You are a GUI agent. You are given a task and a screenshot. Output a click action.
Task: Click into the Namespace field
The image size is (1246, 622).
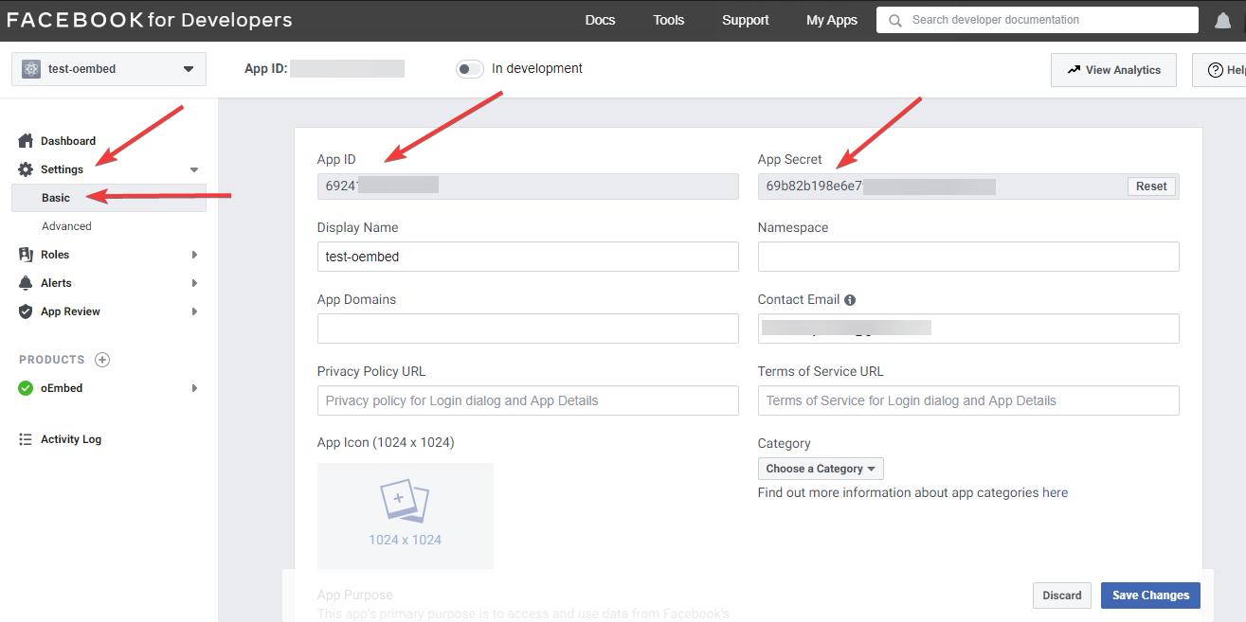click(x=968, y=257)
